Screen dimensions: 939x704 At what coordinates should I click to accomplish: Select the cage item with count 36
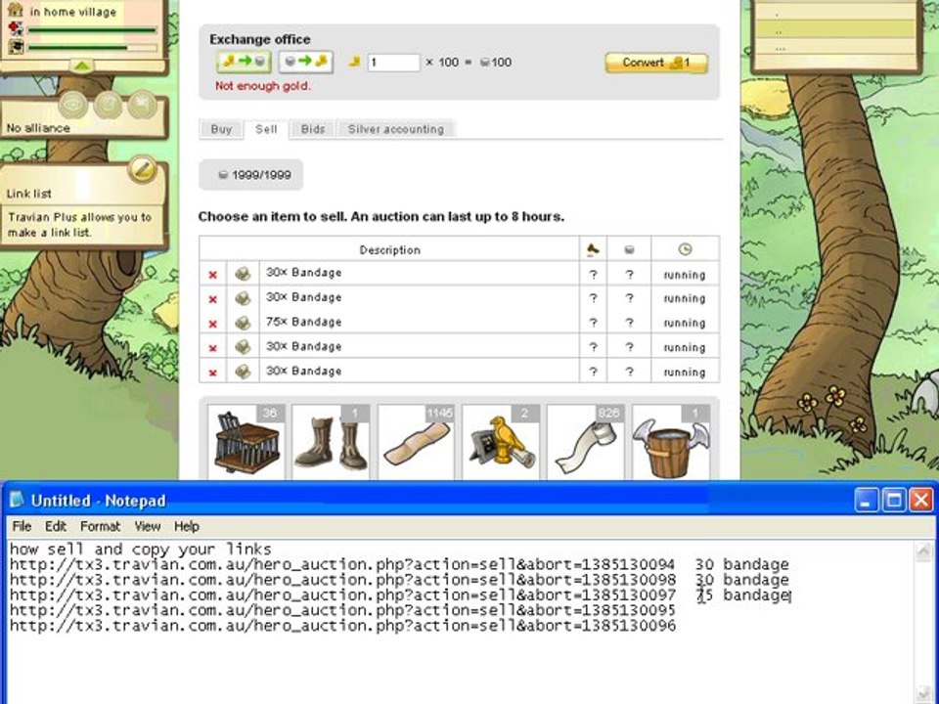click(246, 442)
